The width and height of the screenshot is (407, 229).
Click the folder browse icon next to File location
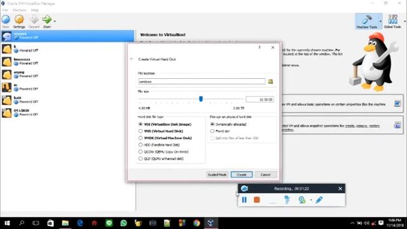(x=270, y=81)
